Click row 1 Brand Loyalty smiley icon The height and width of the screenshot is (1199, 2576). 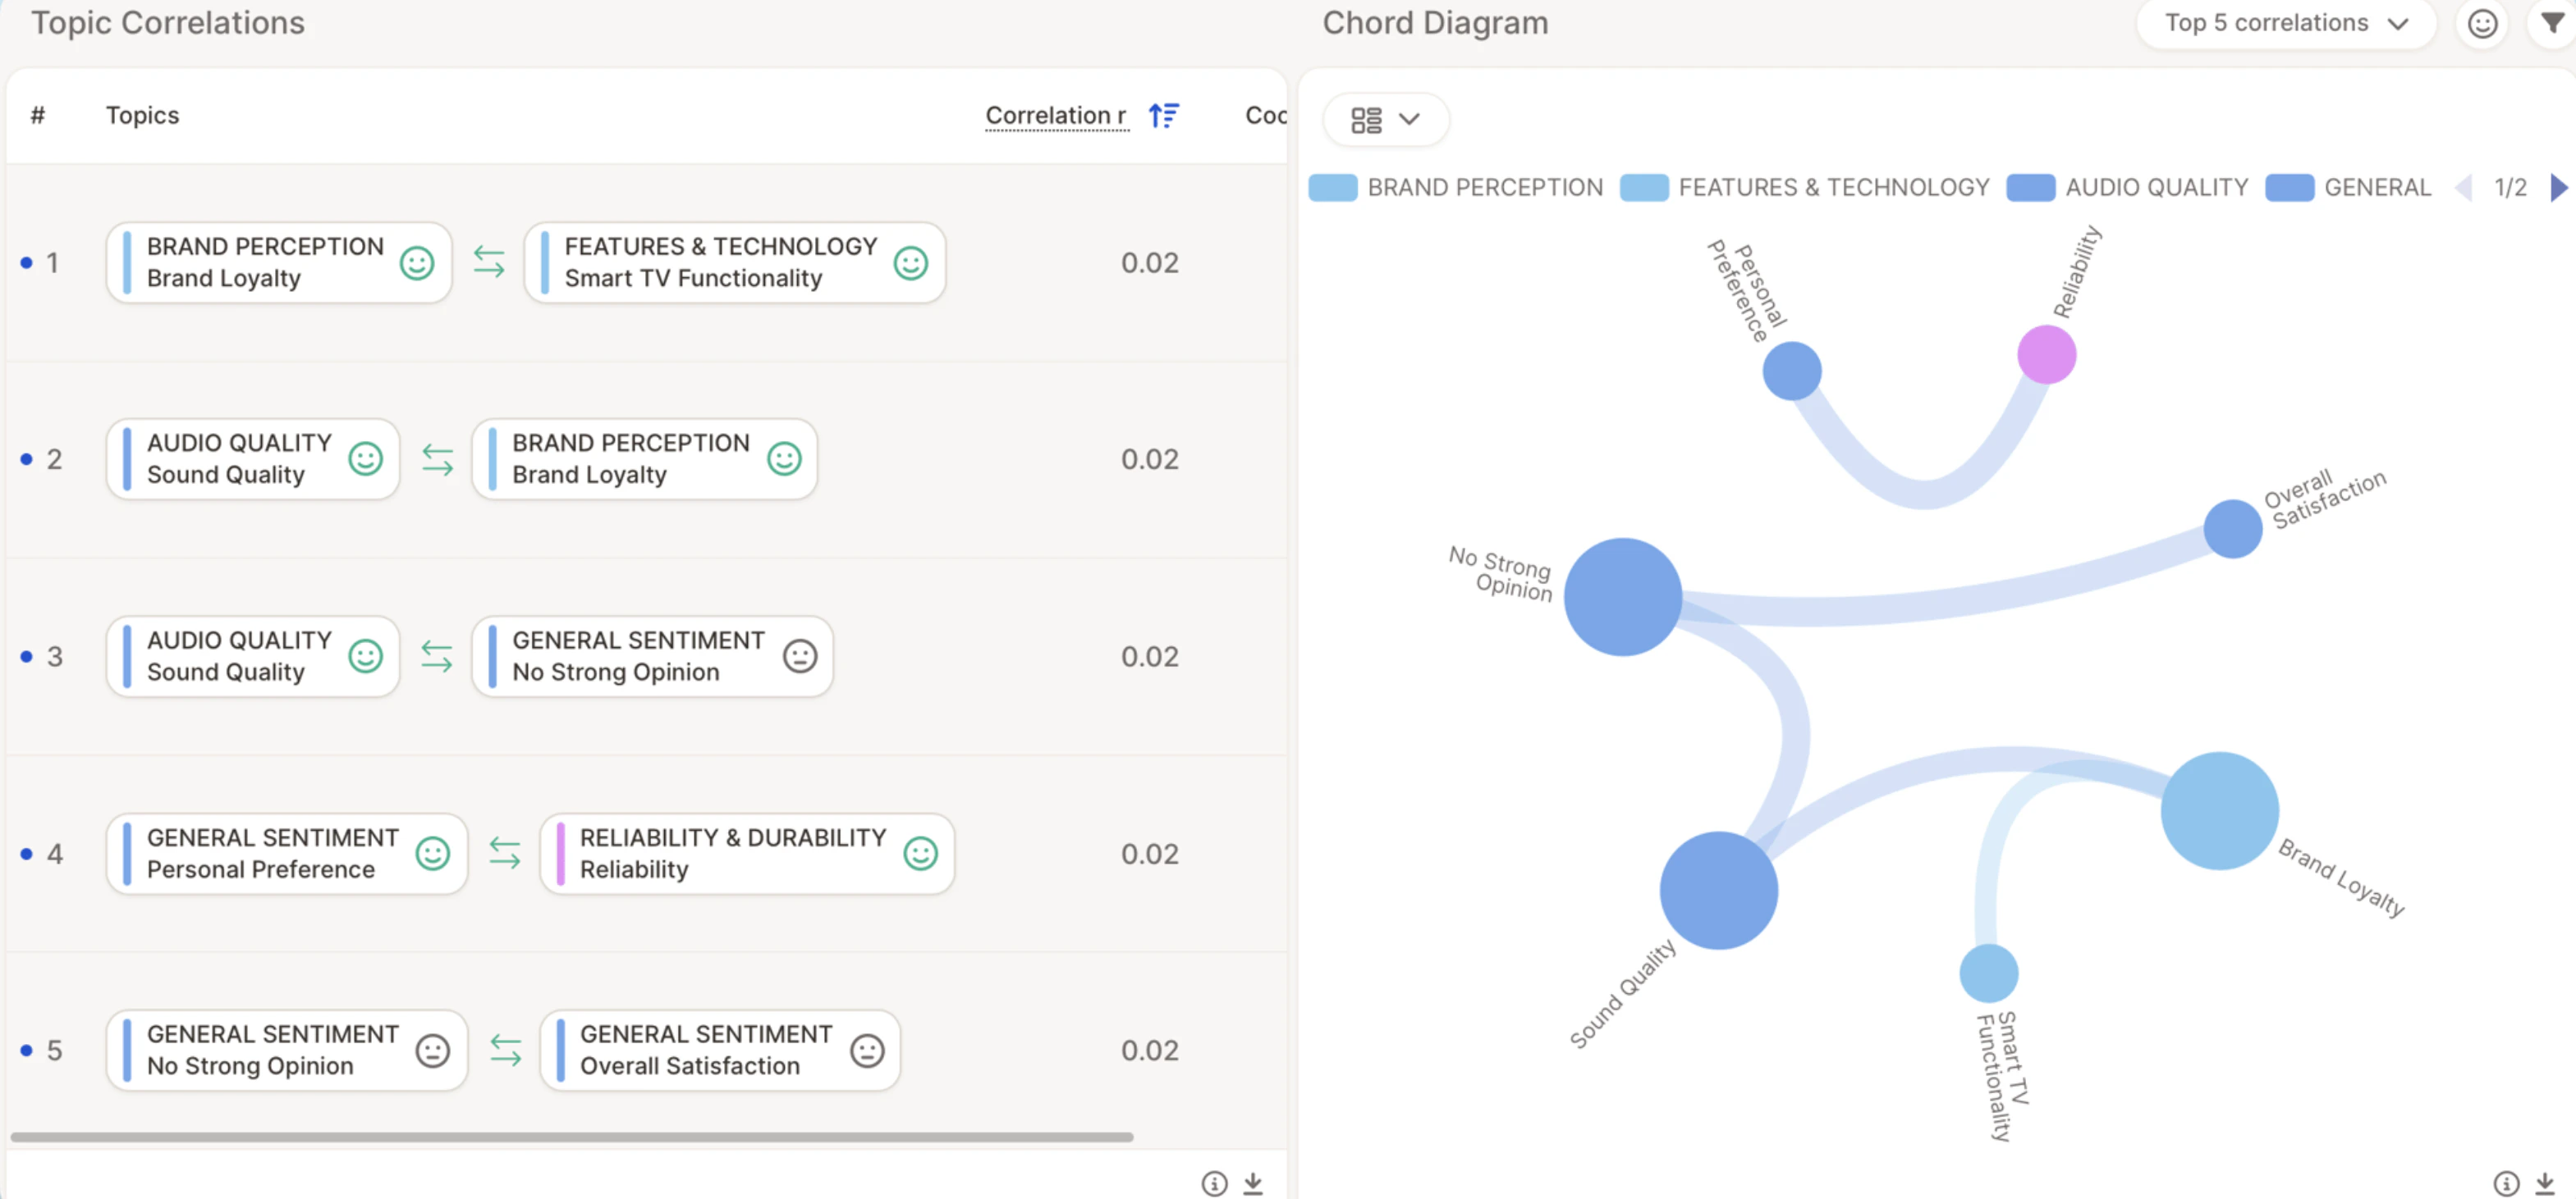click(417, 264)
